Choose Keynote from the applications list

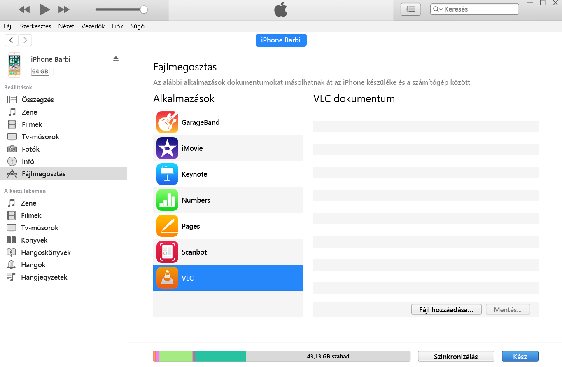pos(194,174)
